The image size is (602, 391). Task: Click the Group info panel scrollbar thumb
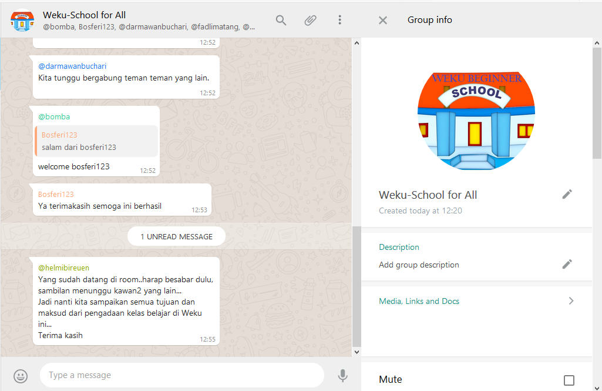click(597, 102)
